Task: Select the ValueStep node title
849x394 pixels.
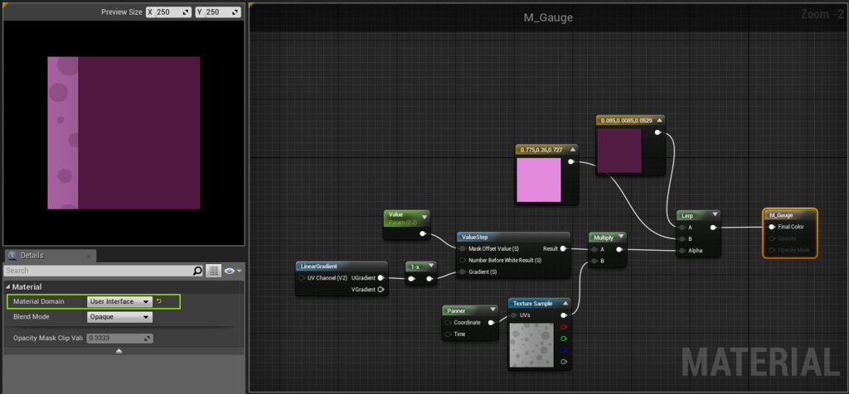Action: tap(473, 238)
